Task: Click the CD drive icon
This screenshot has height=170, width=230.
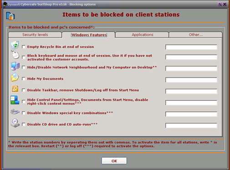Action: 15,123
